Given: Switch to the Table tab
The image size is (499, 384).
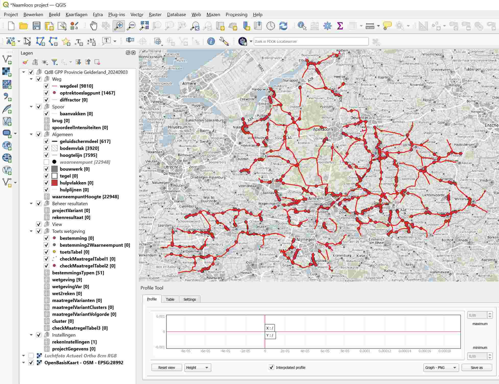Looking at the screenshot, I should 170,299.
